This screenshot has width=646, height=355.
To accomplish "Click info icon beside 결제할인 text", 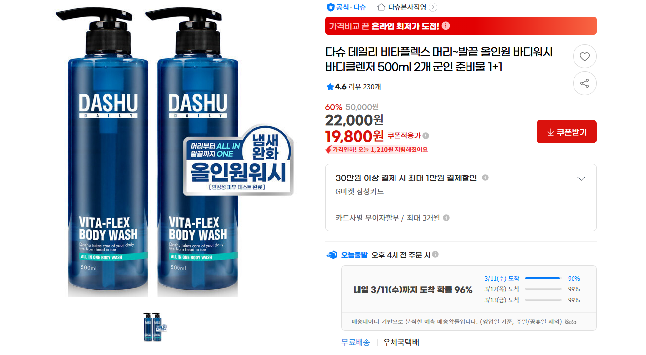I will pos(485,177).
